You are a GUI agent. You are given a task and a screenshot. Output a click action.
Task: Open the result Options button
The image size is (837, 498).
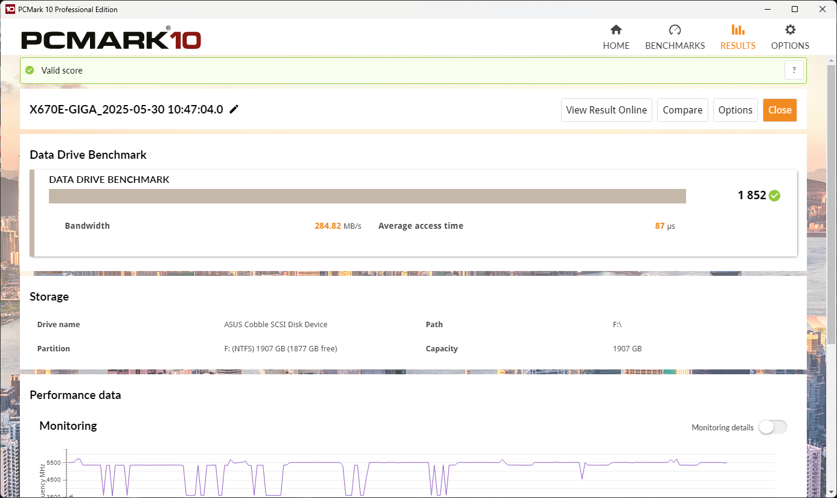[x=736, y=110]
